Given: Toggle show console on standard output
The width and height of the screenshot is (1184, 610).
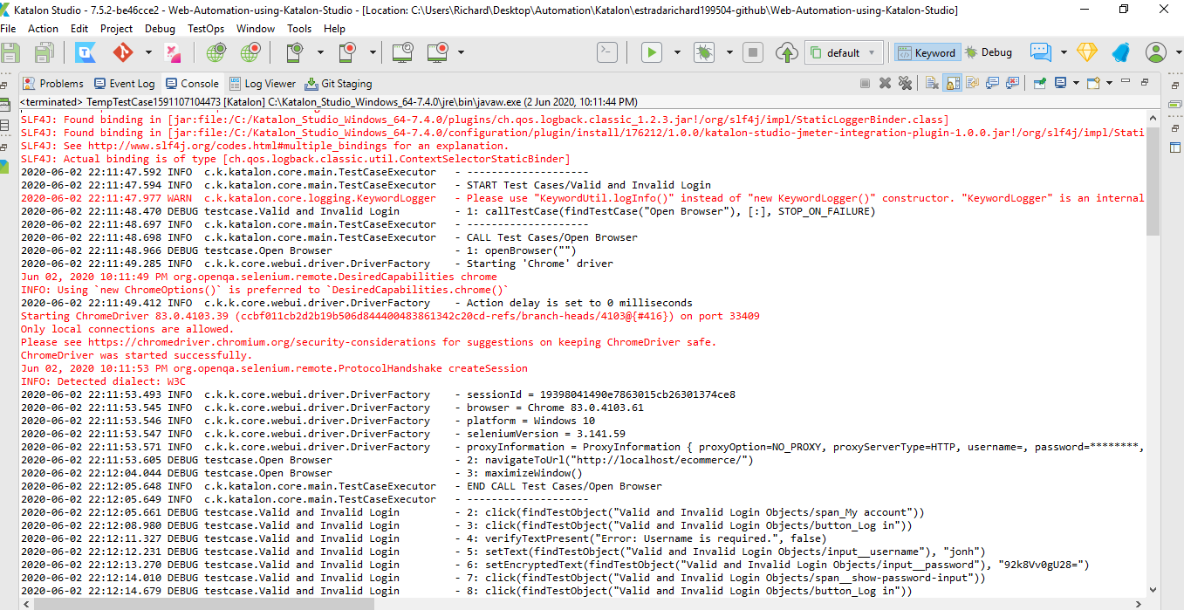Looking at the screenshot, I should click(x=992, y=84).
